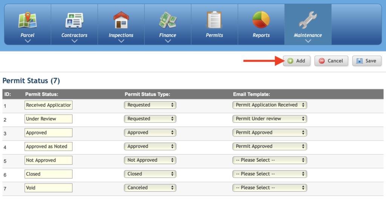Open Permit Status Type dropdown for Approved as Noted

click(x=150, y=147)
